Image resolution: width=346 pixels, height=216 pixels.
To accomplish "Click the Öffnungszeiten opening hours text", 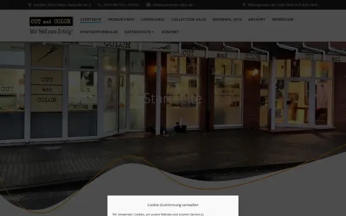I will [283, 5].
